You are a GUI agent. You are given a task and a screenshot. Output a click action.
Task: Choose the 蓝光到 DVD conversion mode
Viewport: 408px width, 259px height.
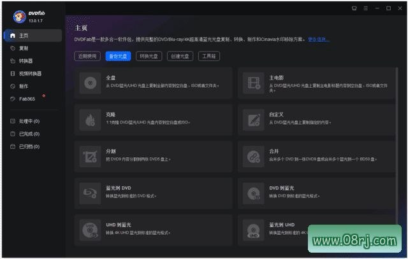153,193
